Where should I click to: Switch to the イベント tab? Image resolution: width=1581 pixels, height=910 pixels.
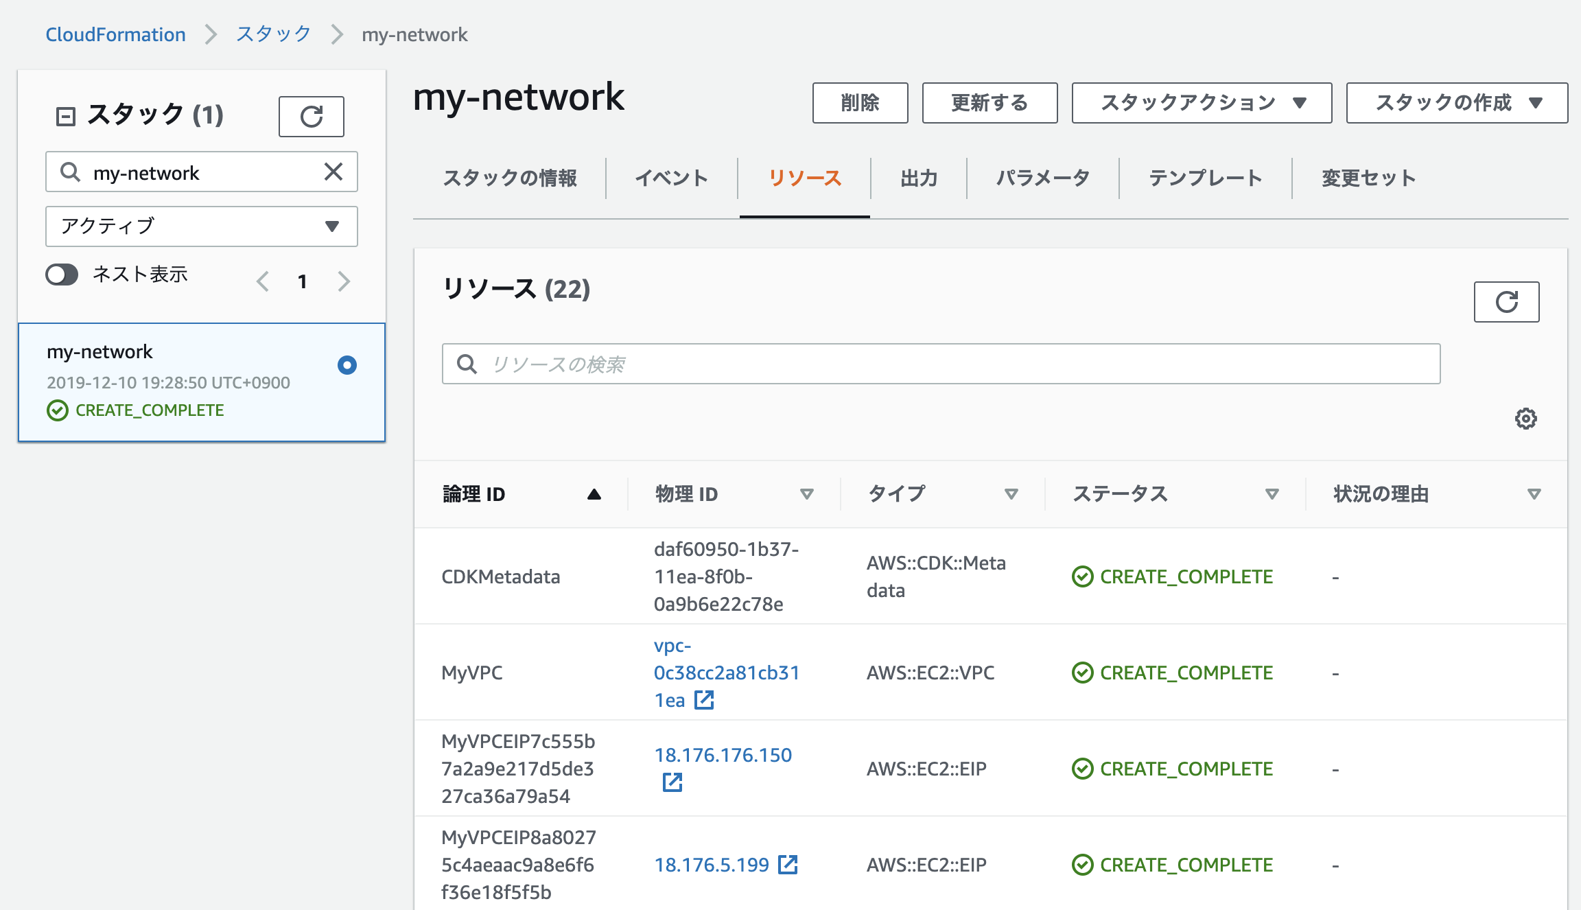click(x=671, y=178)
